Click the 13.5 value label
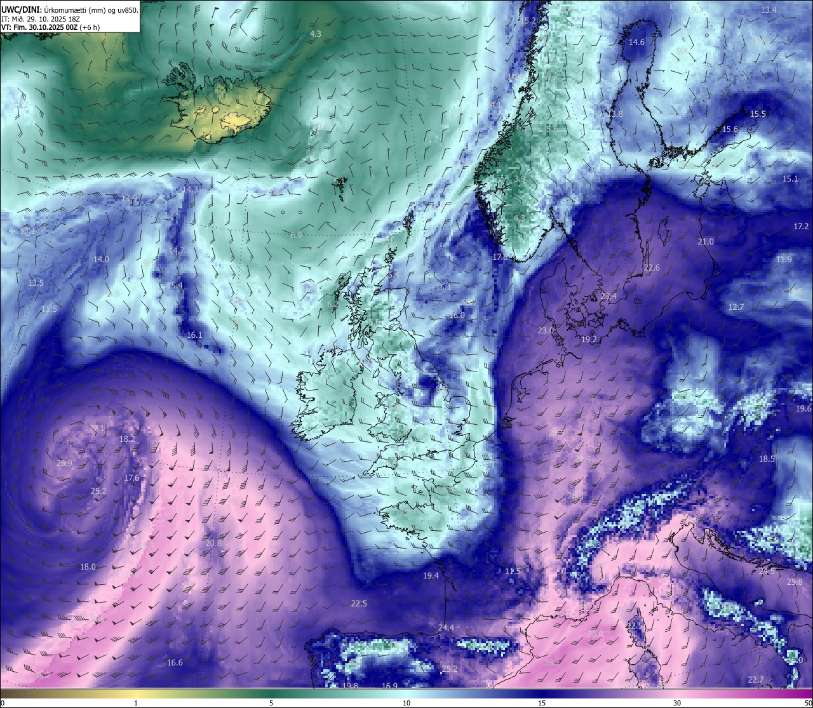 (36, 283)
